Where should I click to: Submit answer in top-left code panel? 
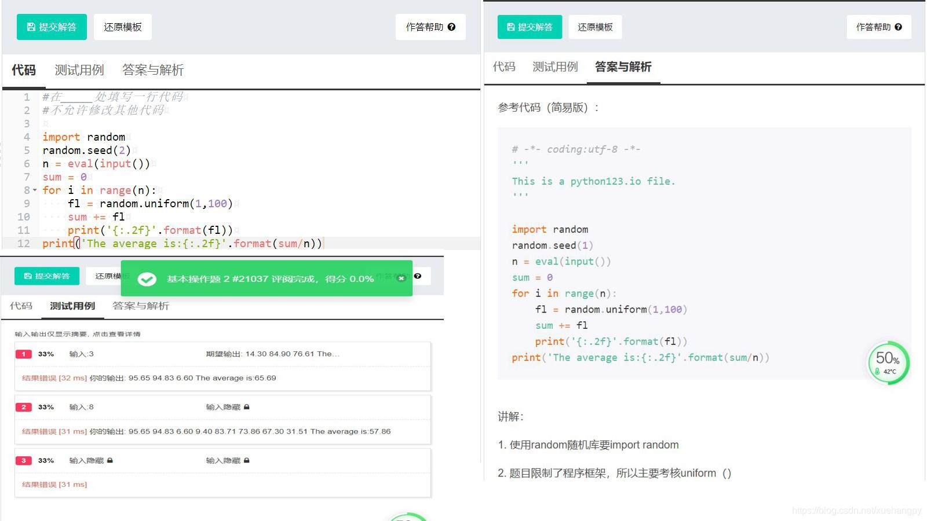point(52,27)
